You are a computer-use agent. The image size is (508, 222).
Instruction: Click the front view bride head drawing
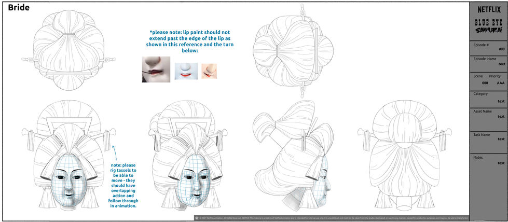(x=68, y=154)
